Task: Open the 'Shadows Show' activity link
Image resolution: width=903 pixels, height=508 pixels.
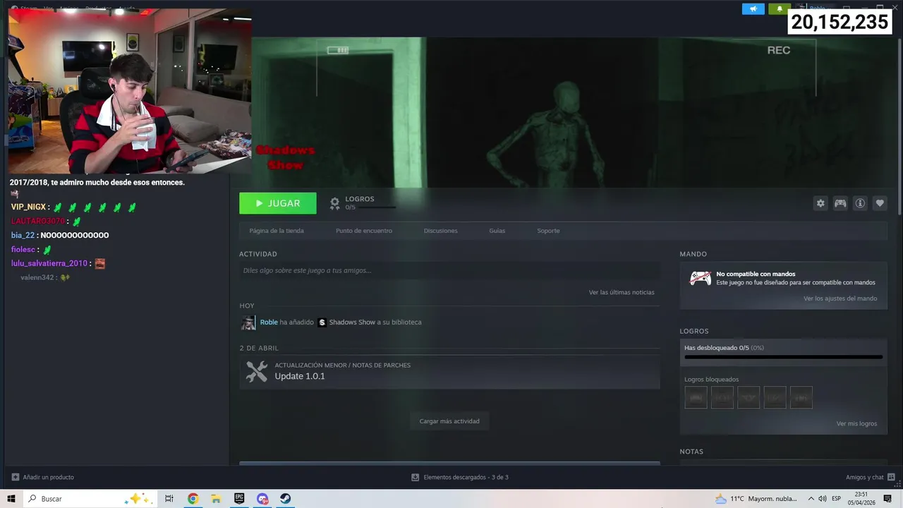Action: (x=352, y=322)
